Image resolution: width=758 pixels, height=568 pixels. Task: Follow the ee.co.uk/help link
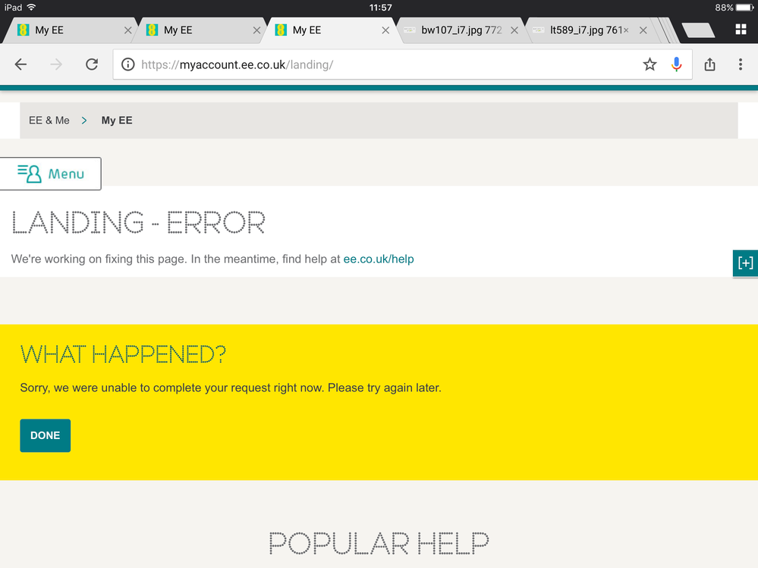pyautogui.click(x=379, y=259)
